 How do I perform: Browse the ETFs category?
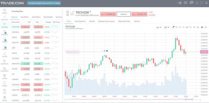coord(5,91)
